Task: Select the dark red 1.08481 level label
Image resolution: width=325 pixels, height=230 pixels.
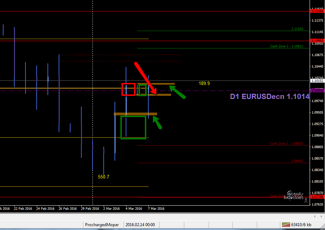Action: pos(297,161)
